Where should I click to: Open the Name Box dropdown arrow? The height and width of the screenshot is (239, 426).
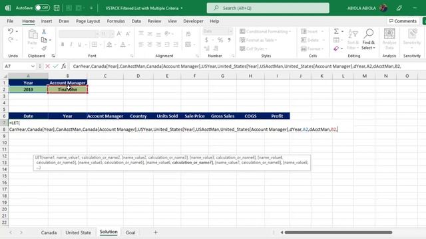pos(33,66)
